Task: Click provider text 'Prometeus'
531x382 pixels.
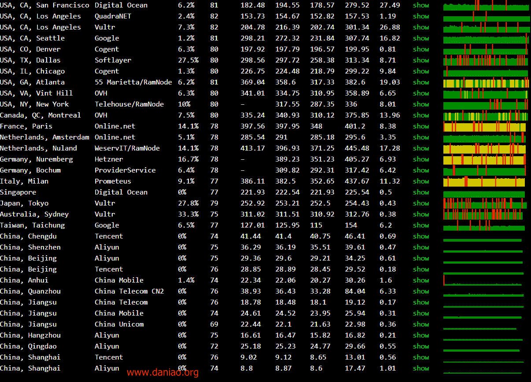Action: 113,181
